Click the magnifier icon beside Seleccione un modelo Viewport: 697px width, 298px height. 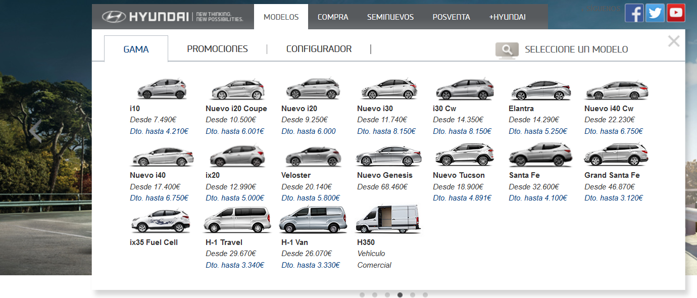[507, 50]
